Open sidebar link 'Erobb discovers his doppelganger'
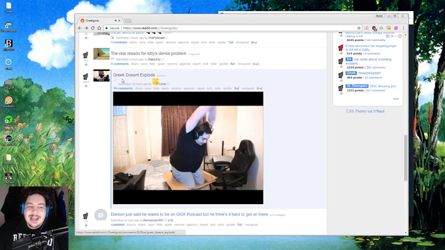 pyautogui.click(x=371, y=48)
